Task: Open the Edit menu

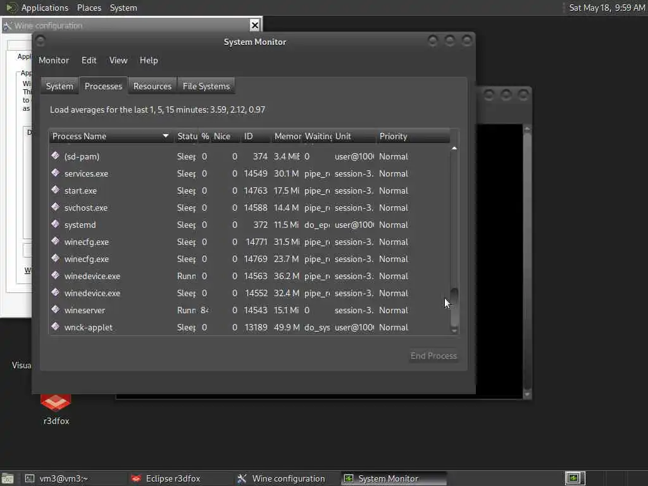Action: (89, 60)
